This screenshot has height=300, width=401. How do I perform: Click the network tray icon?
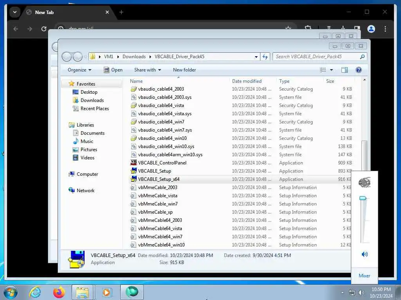click(352, 293)
